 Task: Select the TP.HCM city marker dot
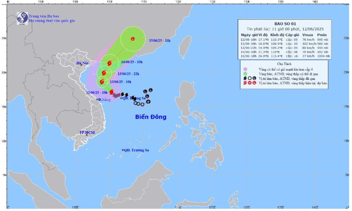[x=87, y=135]
